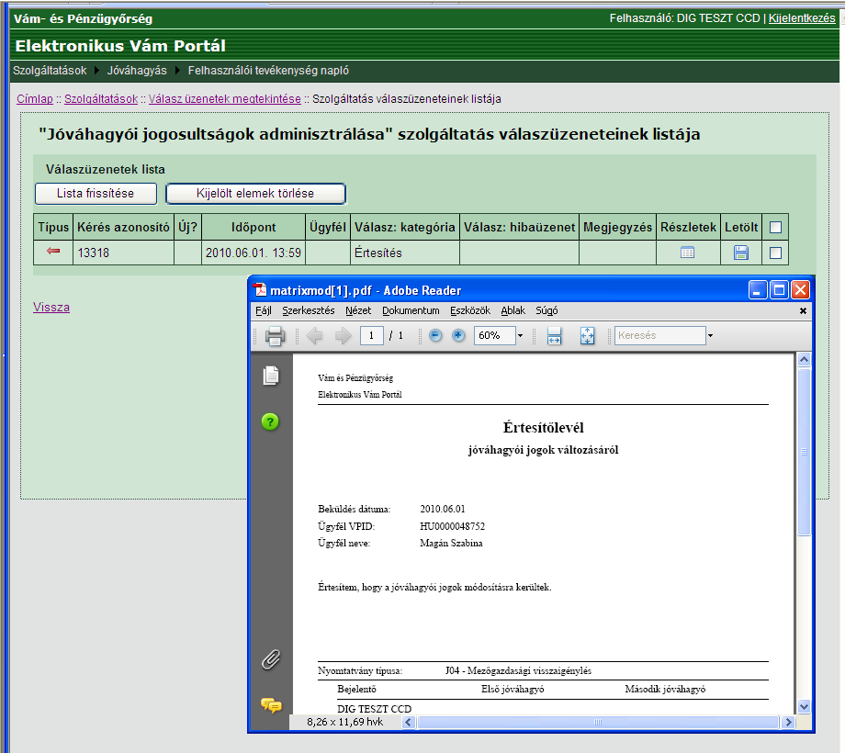Click the zoom percentage field showing 60%
The width and height of the screenshot is (845, 753).
pyautogui.click(x=495, y=335)
